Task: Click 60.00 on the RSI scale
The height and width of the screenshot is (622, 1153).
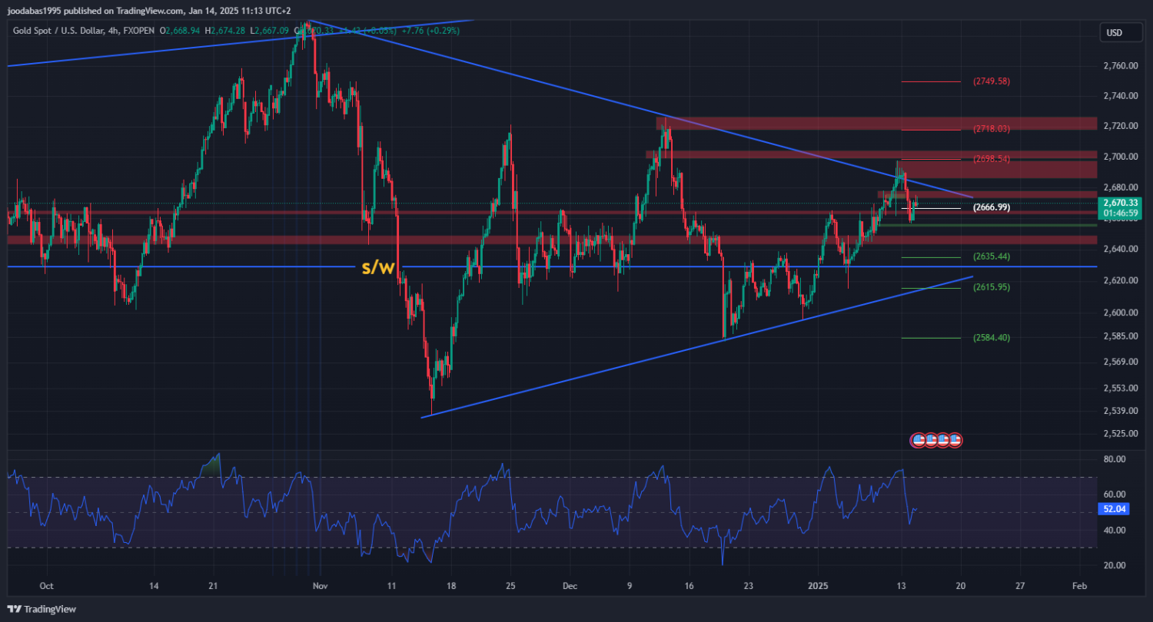Action: 1115,495
